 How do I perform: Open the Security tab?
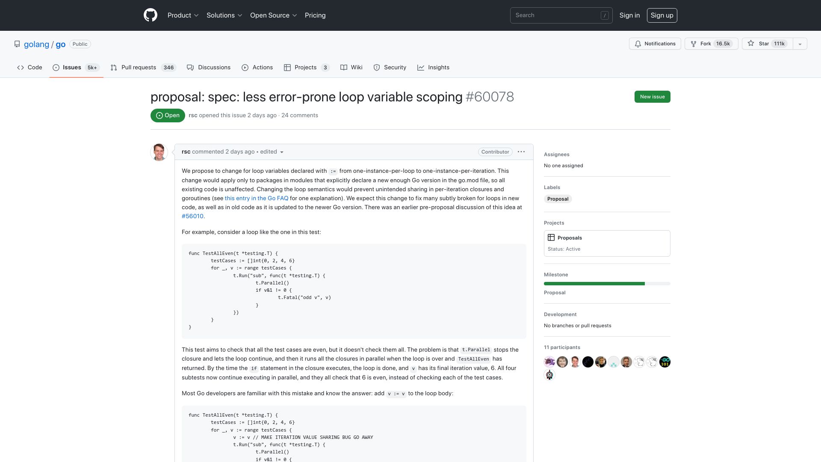click(390, 68)
